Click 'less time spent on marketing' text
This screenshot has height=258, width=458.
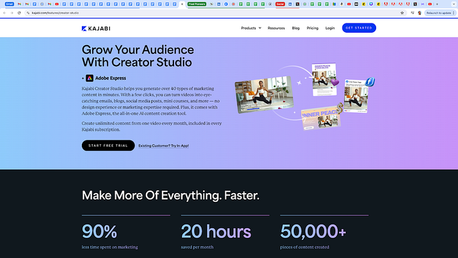coord(109,247)
